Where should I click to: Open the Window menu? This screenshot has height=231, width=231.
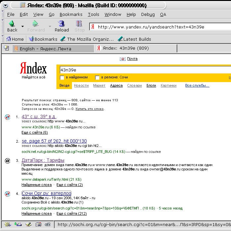(113, 15)
